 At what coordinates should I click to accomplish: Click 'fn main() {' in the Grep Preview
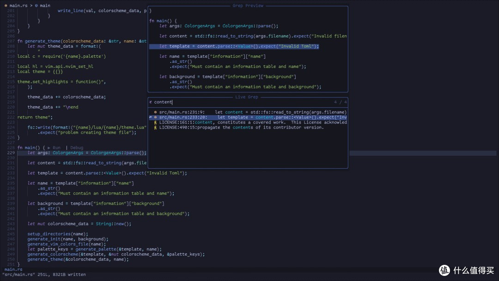coord(163,21)
